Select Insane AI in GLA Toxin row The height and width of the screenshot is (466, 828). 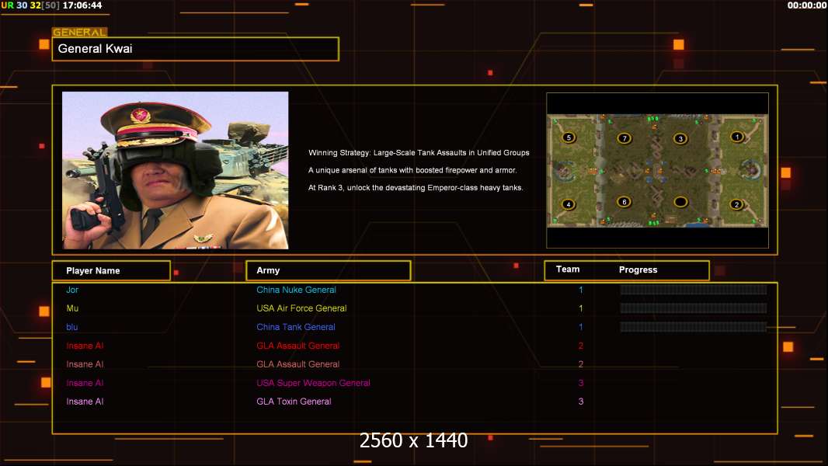click(85, 402)
